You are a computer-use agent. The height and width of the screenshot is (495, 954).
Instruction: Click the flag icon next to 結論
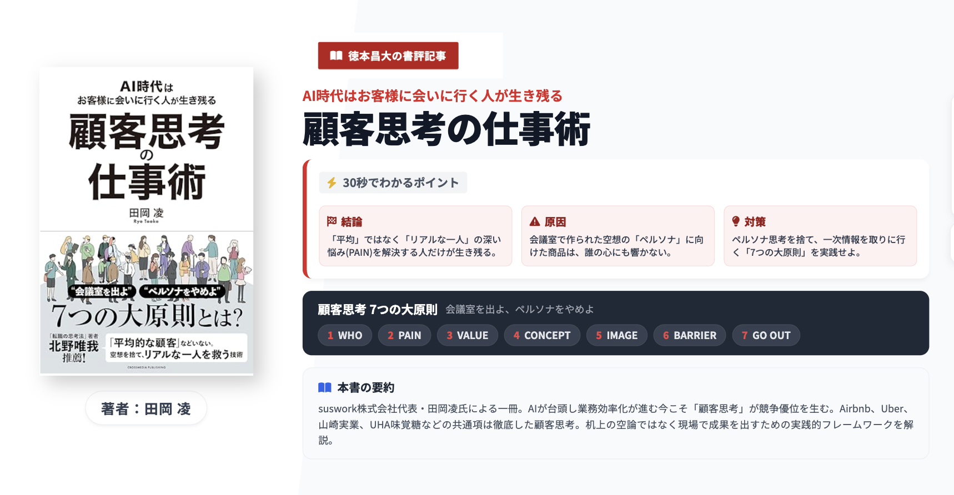click(x=332, y=221)
